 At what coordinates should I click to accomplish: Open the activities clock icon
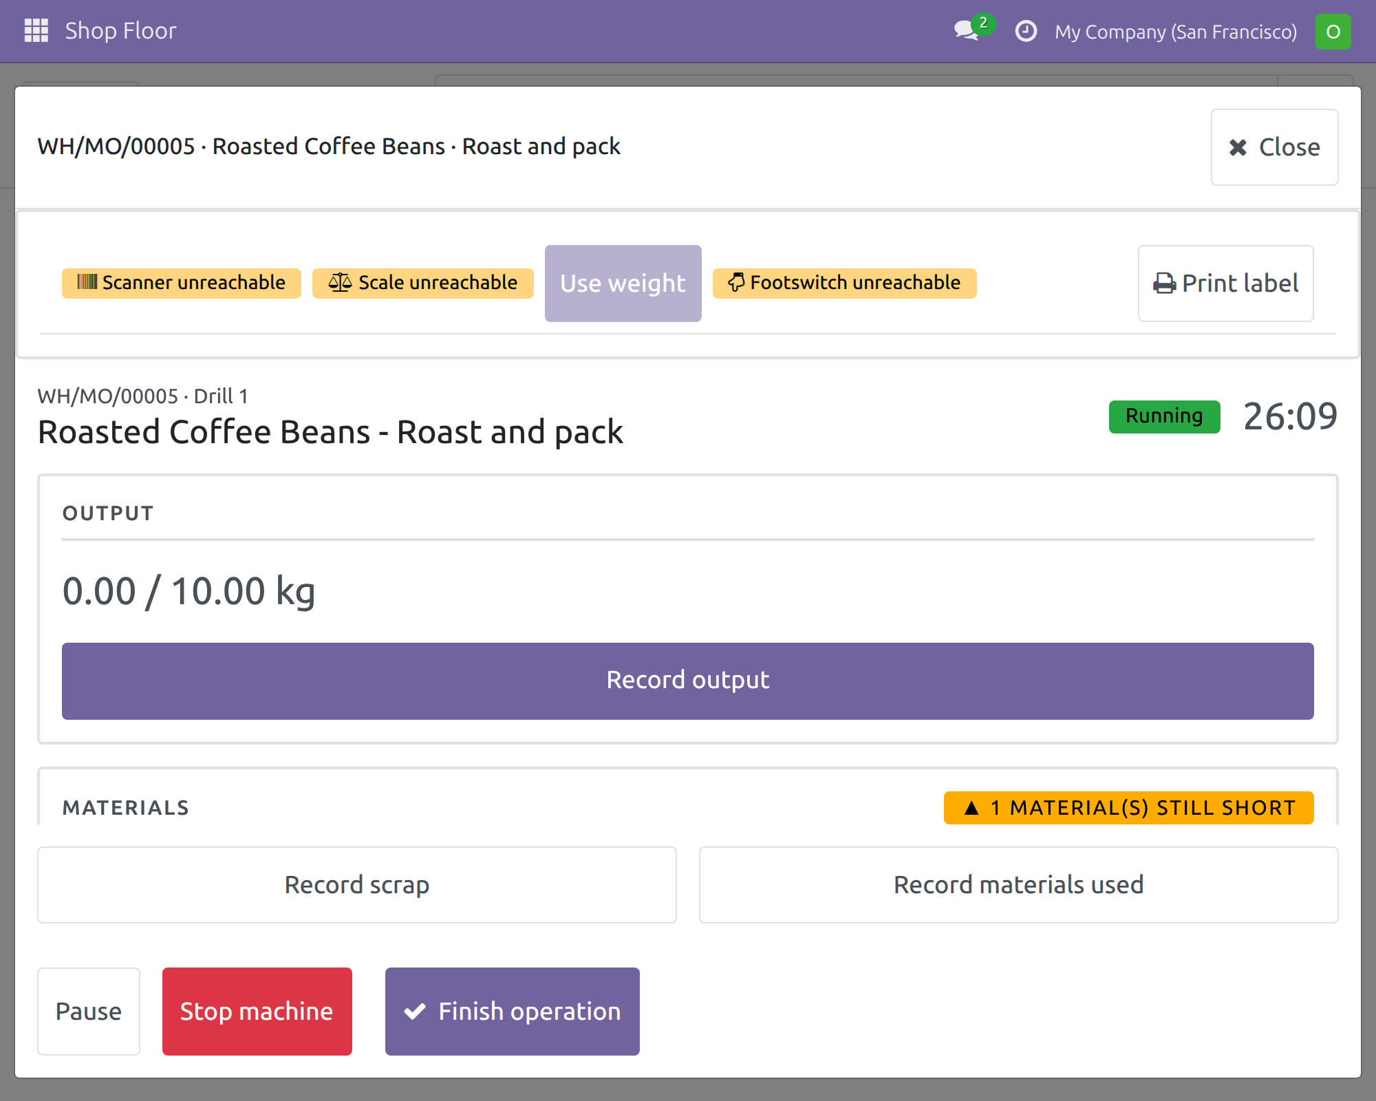pyautogui.click(x=1026, y=31)
